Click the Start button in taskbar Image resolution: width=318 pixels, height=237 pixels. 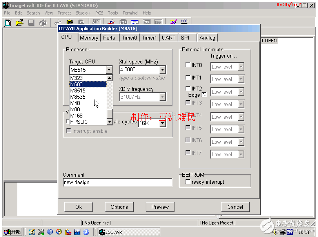pyautogui.click(x=12, y=232)
